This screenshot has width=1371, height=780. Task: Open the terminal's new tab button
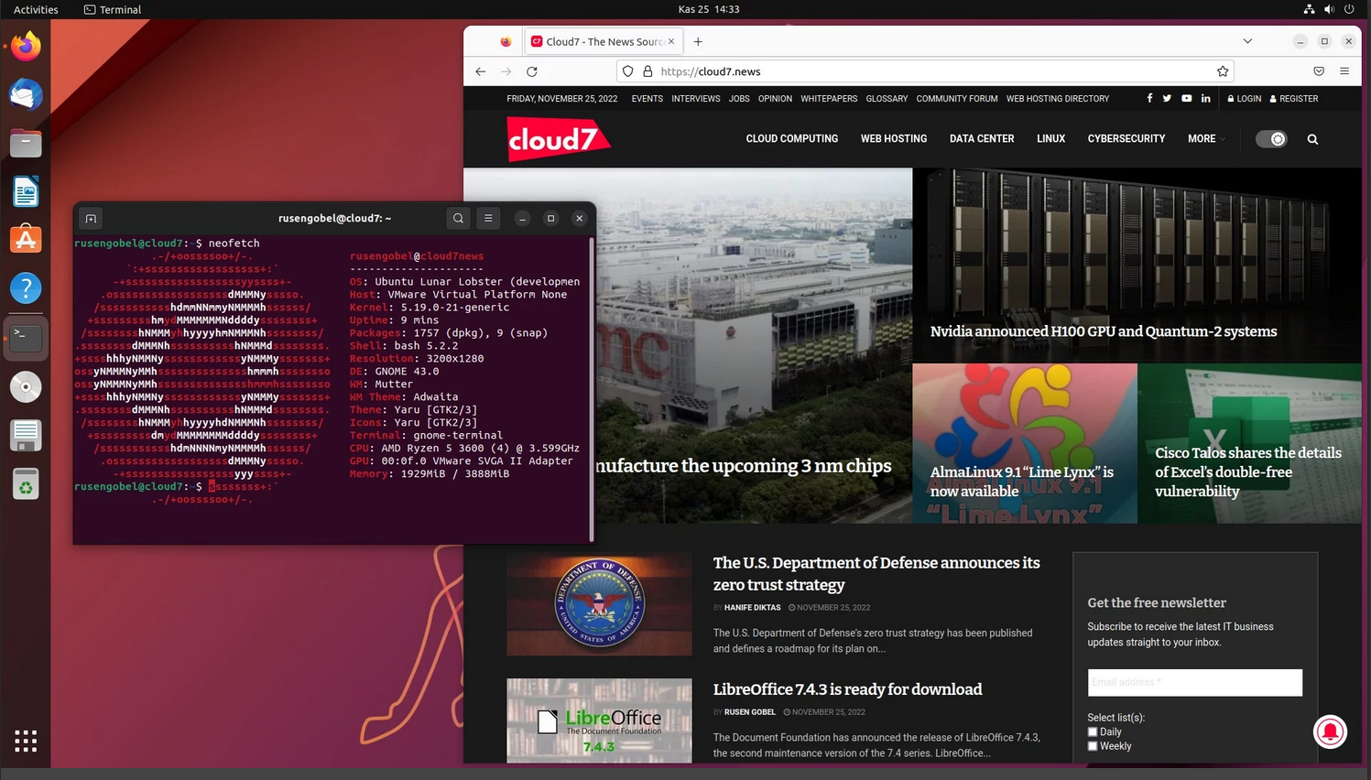[91, 219]
